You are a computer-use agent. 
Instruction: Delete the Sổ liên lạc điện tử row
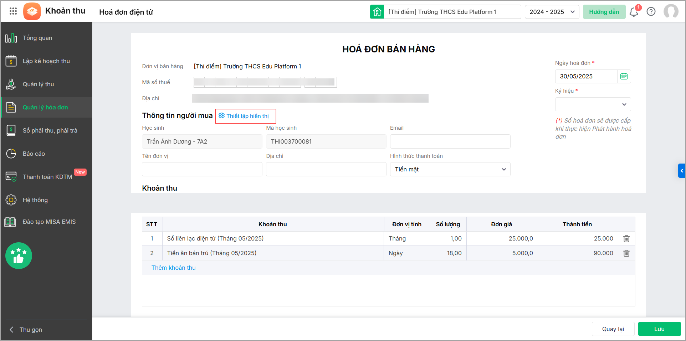[x=626, y=239]
